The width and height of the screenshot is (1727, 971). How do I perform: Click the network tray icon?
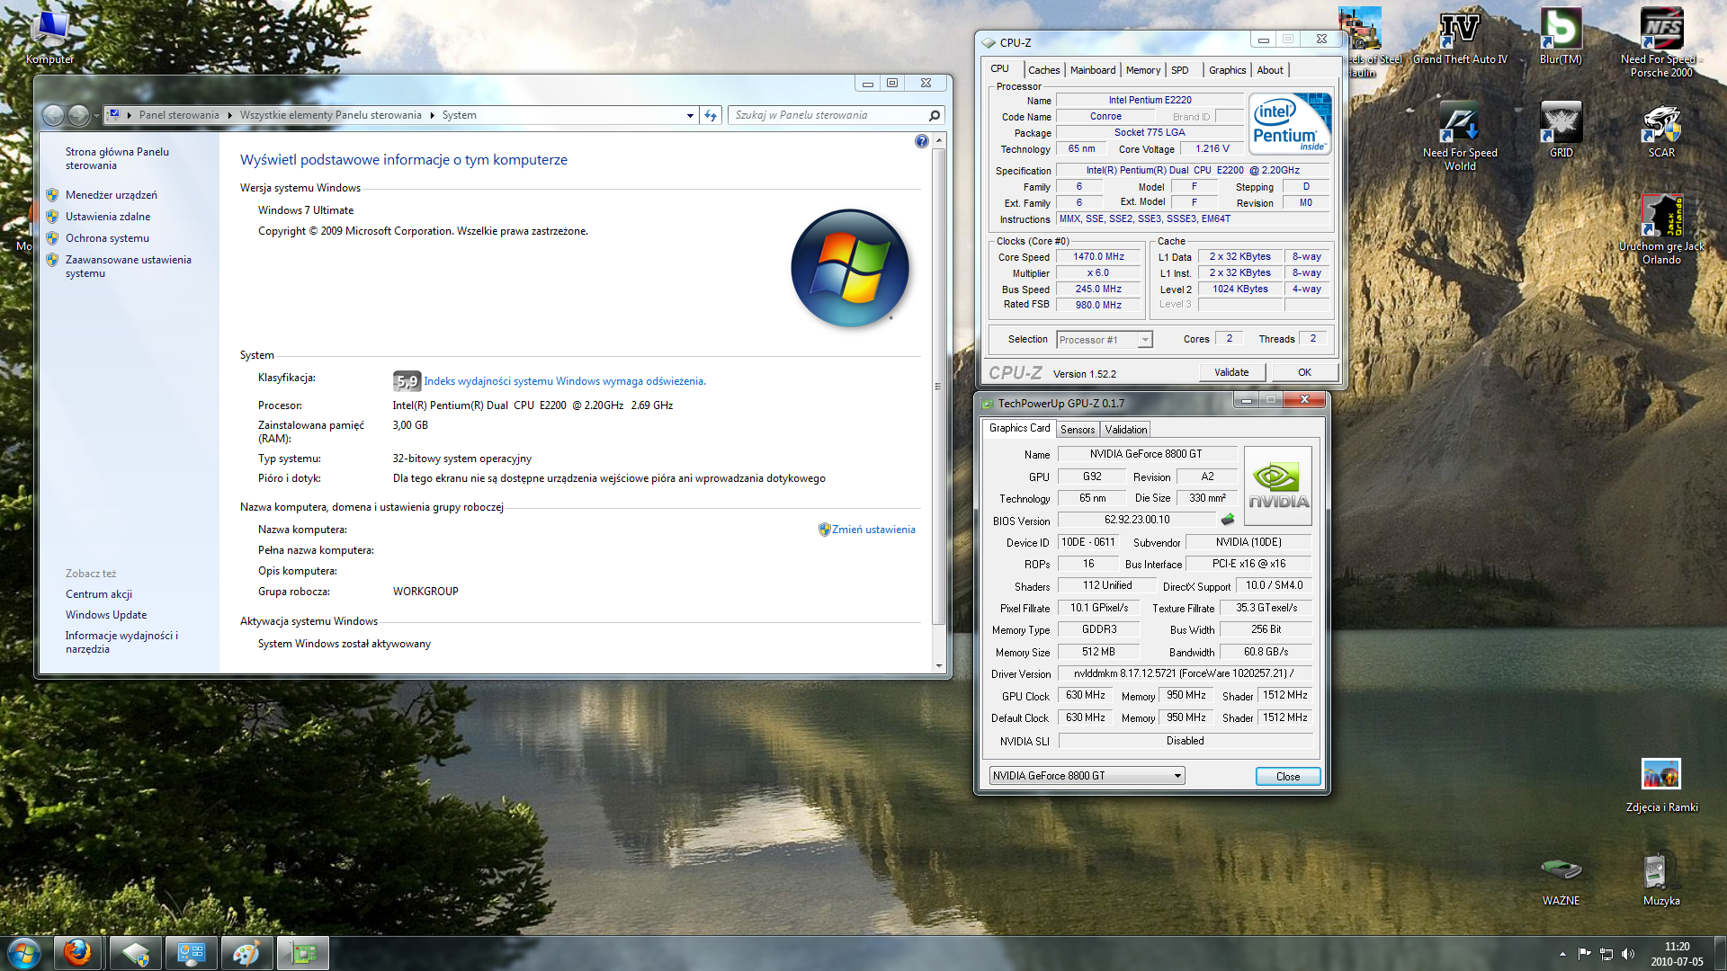click(1606, 954)
